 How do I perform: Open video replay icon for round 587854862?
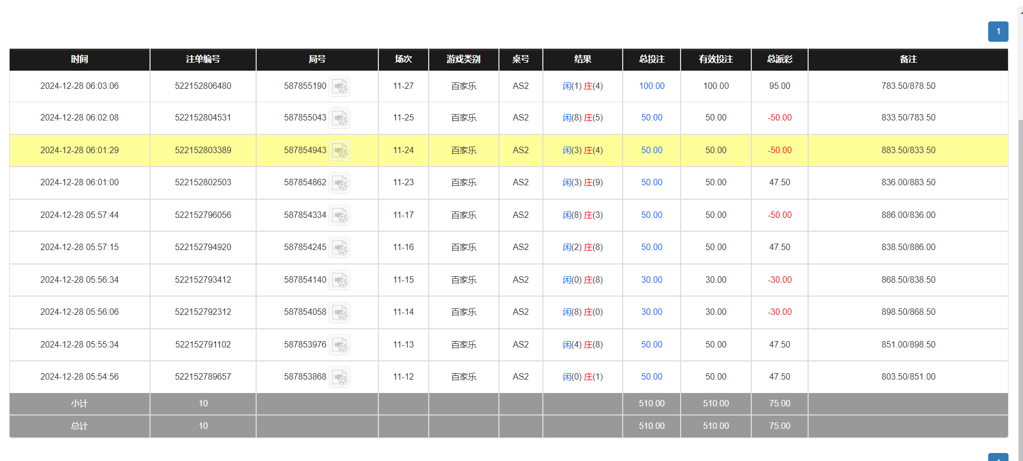tap(340, 183)
